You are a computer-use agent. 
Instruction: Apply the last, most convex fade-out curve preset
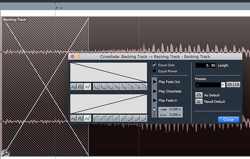click(x=143, y=87)
